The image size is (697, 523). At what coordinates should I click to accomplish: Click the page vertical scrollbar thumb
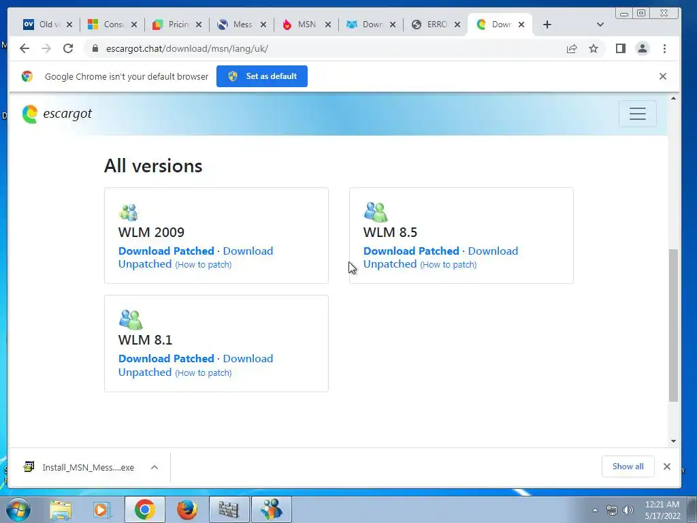click(673, 325)
